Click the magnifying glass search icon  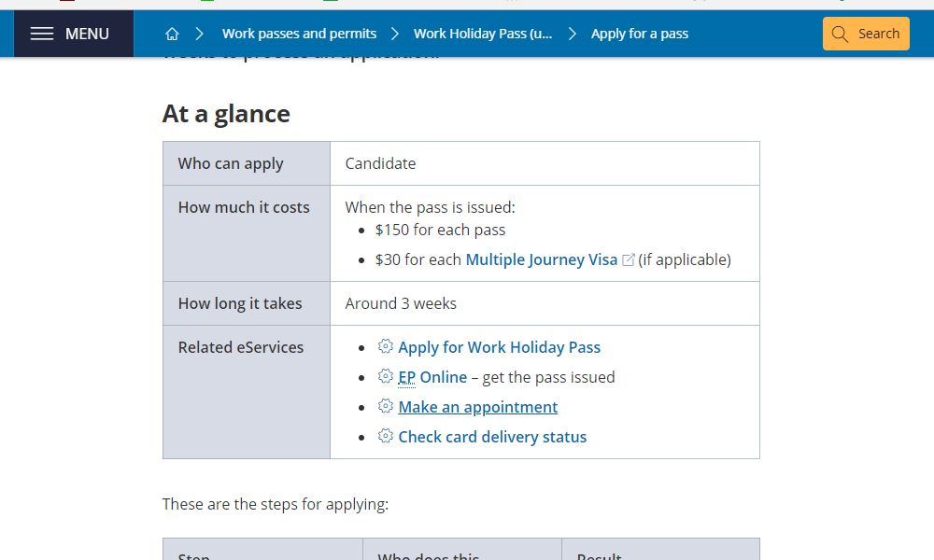tap(840, 34)
